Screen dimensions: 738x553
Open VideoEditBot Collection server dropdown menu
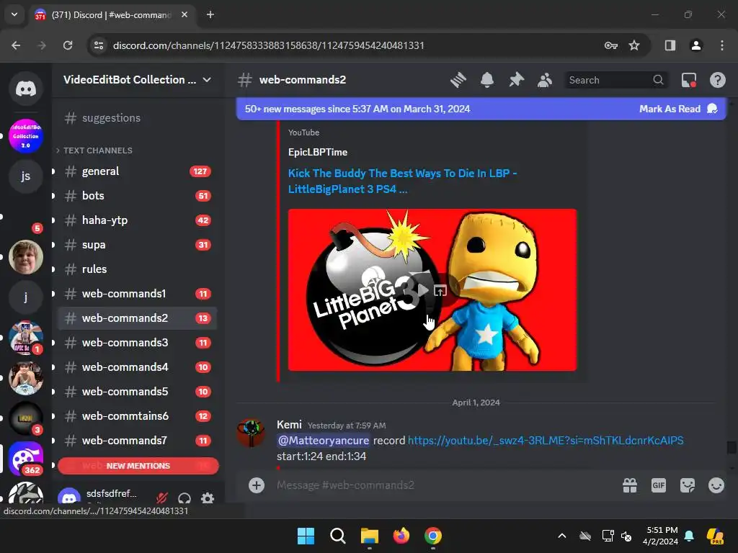point(138,79)
